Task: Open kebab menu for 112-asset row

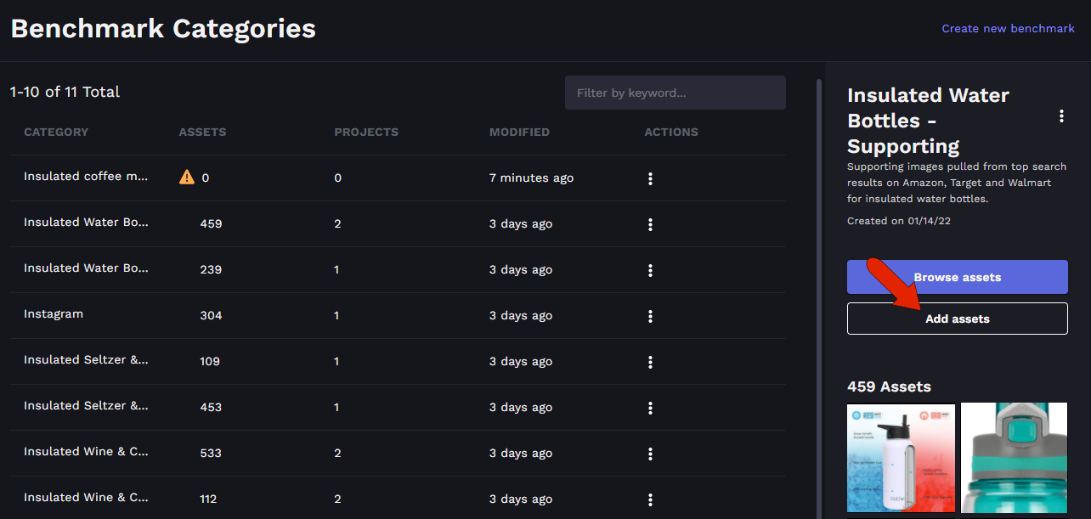Action: (650, 499)
